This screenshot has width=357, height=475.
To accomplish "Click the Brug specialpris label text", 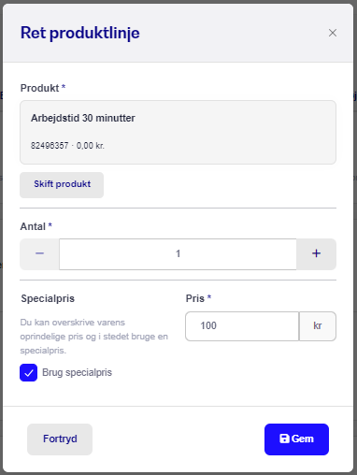I will coord(77,372).
